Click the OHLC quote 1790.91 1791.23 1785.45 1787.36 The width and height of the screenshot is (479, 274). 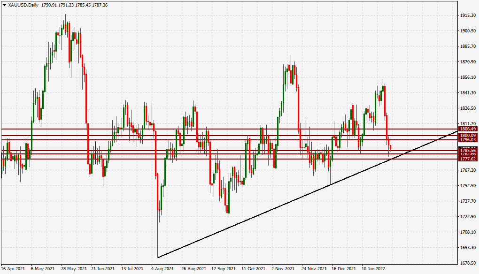coord(74,5)
